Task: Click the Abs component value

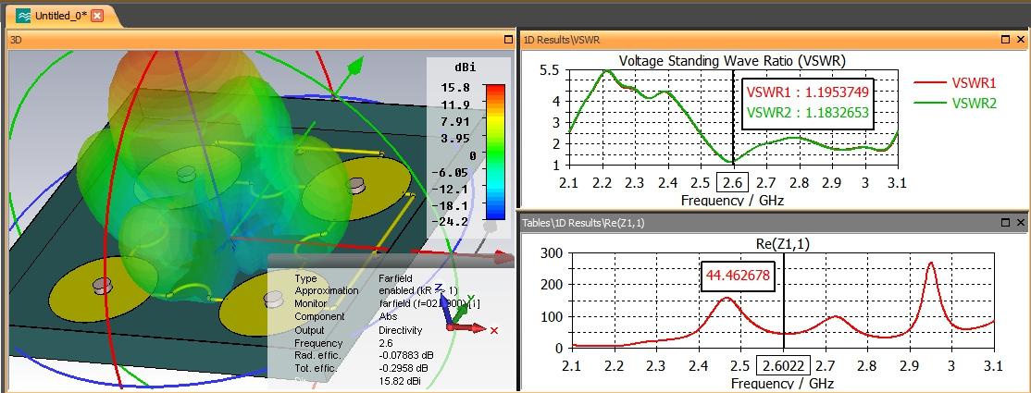Action: 388,317
